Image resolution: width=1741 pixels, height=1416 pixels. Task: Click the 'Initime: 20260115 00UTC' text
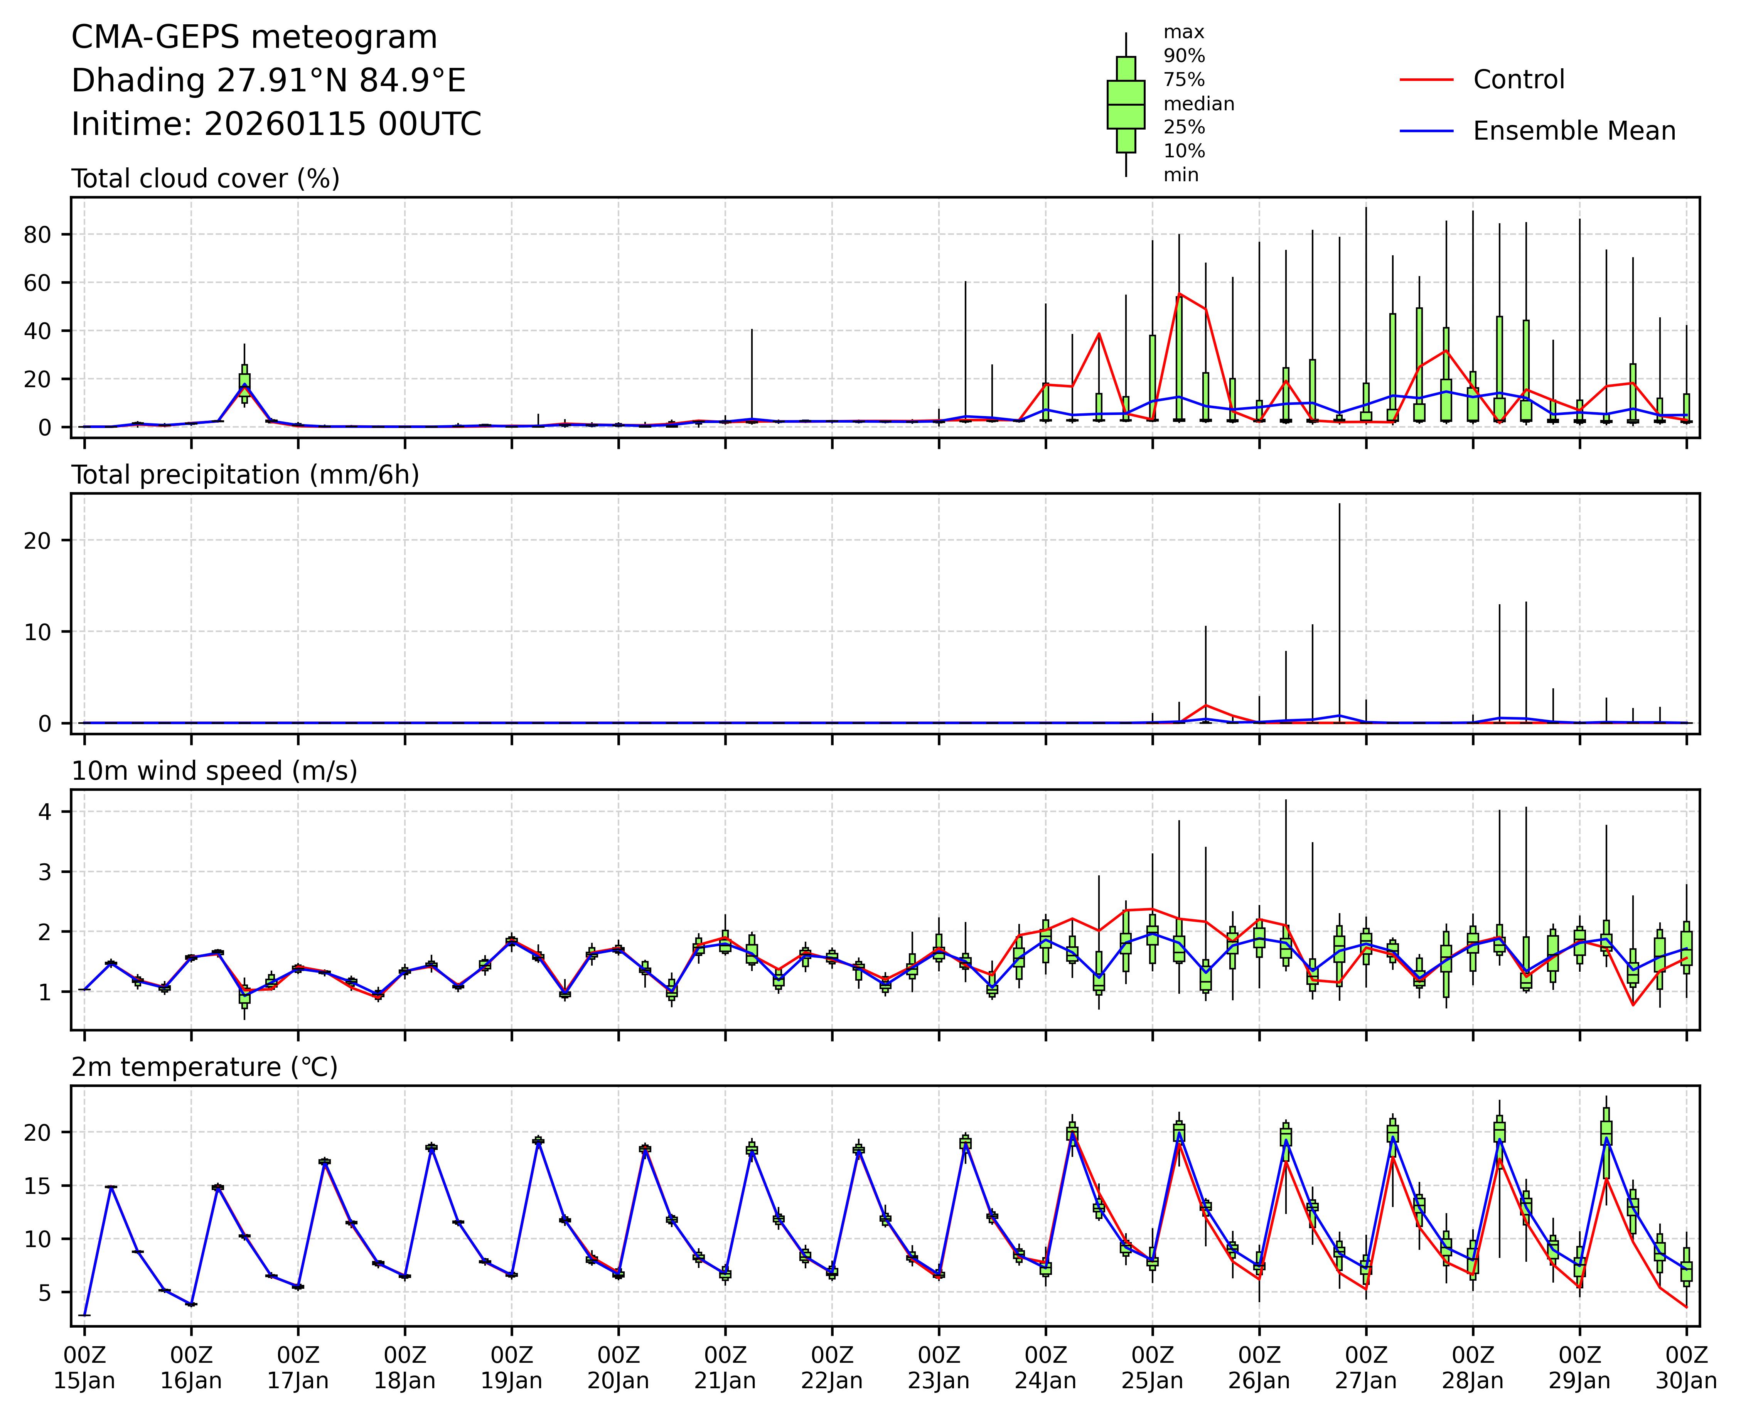pos(276,124)
